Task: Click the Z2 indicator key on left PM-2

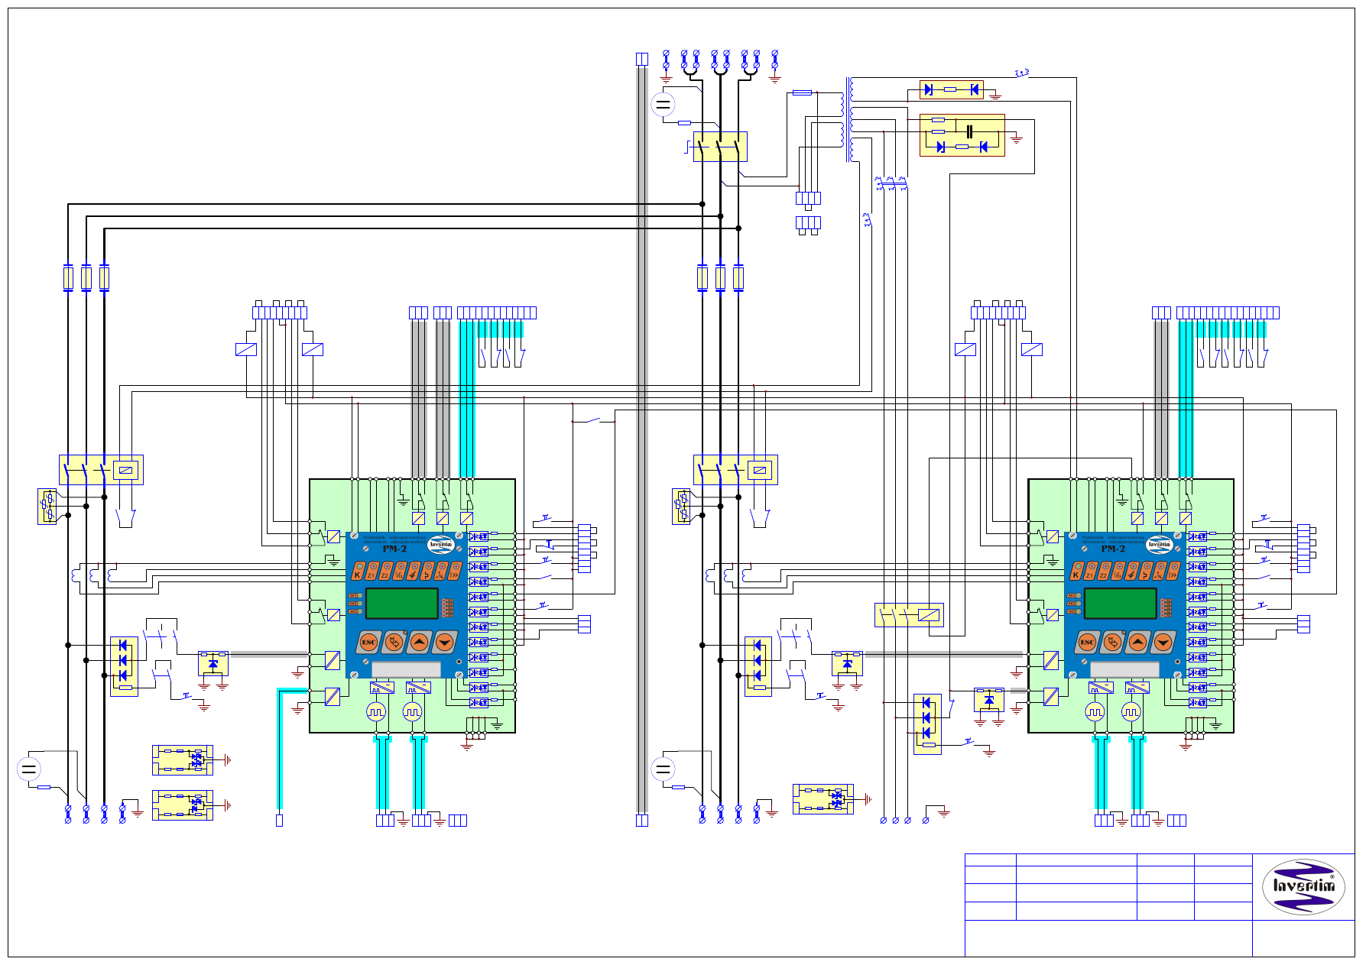Action: tap(385, 572)
